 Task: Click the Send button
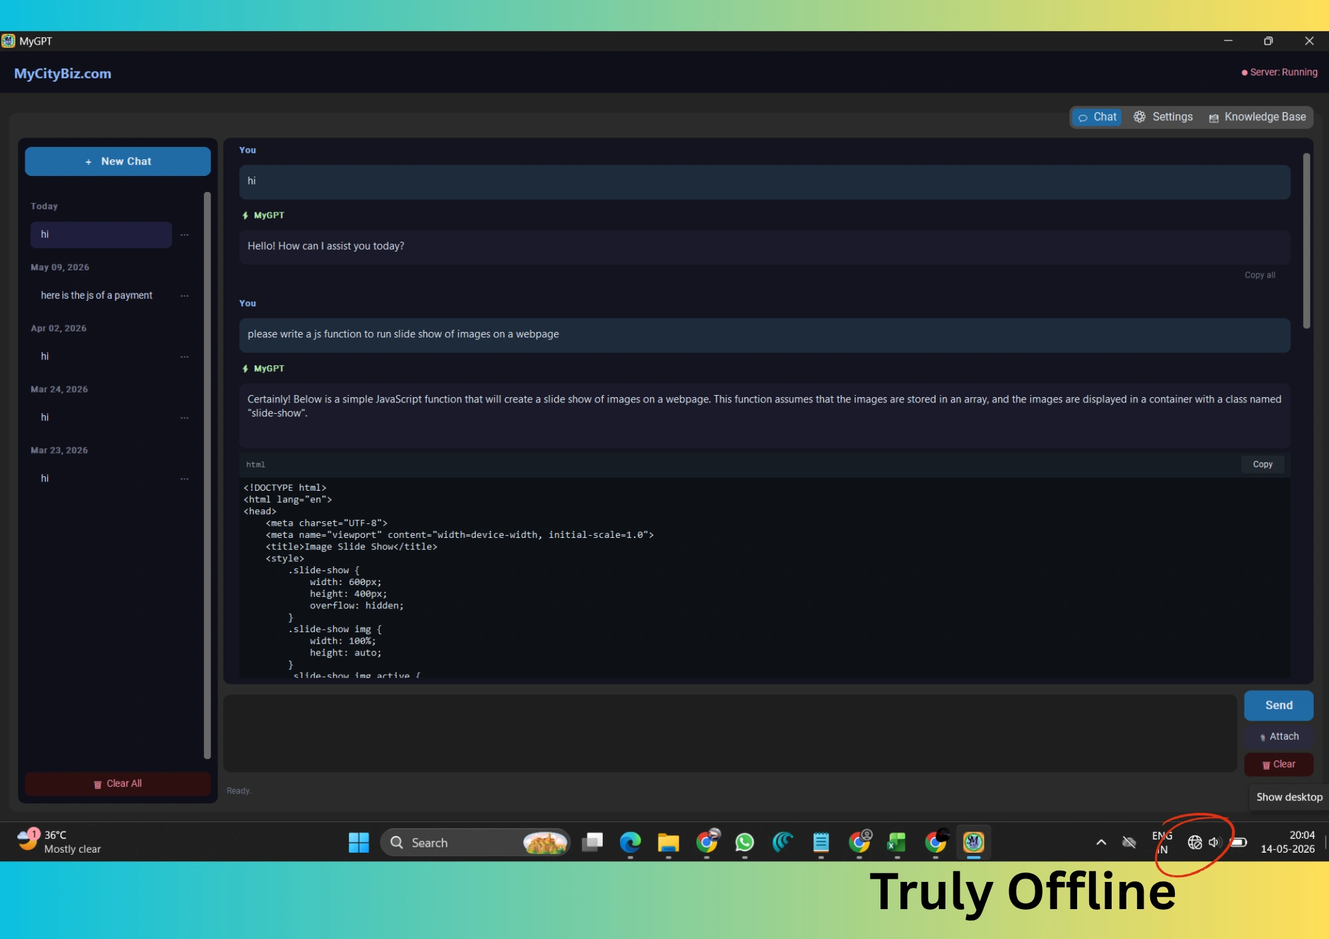(x=1278, y=705)
